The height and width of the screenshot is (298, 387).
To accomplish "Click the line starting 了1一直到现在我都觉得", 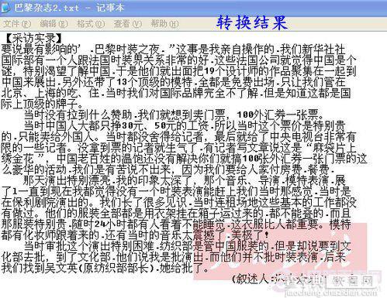I will click(176, 191).
